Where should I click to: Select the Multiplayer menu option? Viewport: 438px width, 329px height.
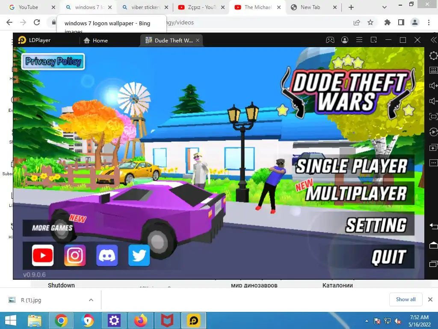coord(356,193)
